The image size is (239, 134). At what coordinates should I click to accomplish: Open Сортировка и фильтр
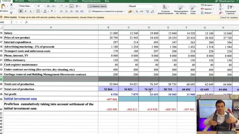coord(230,9)
